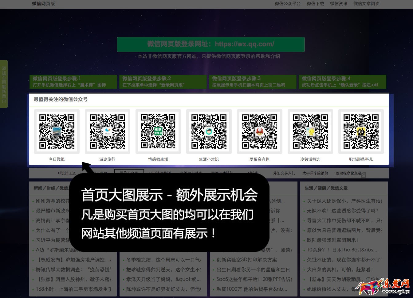The image size is (413, 298).
Task: Select 微信文章阅读 in top navigation
Action: (366, 4)
